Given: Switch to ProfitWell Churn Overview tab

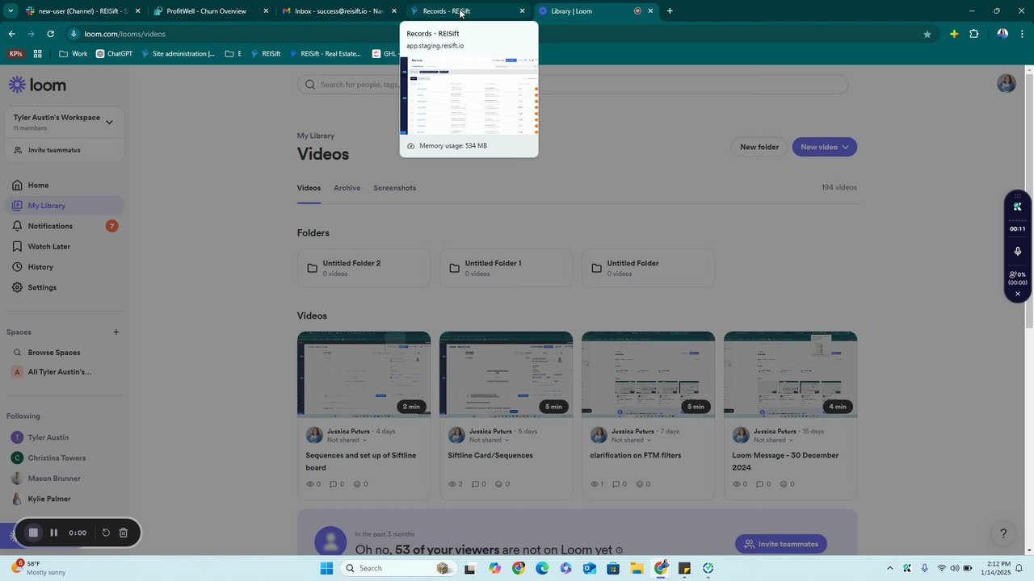Looking at the screenshot, I should point(208,11).
